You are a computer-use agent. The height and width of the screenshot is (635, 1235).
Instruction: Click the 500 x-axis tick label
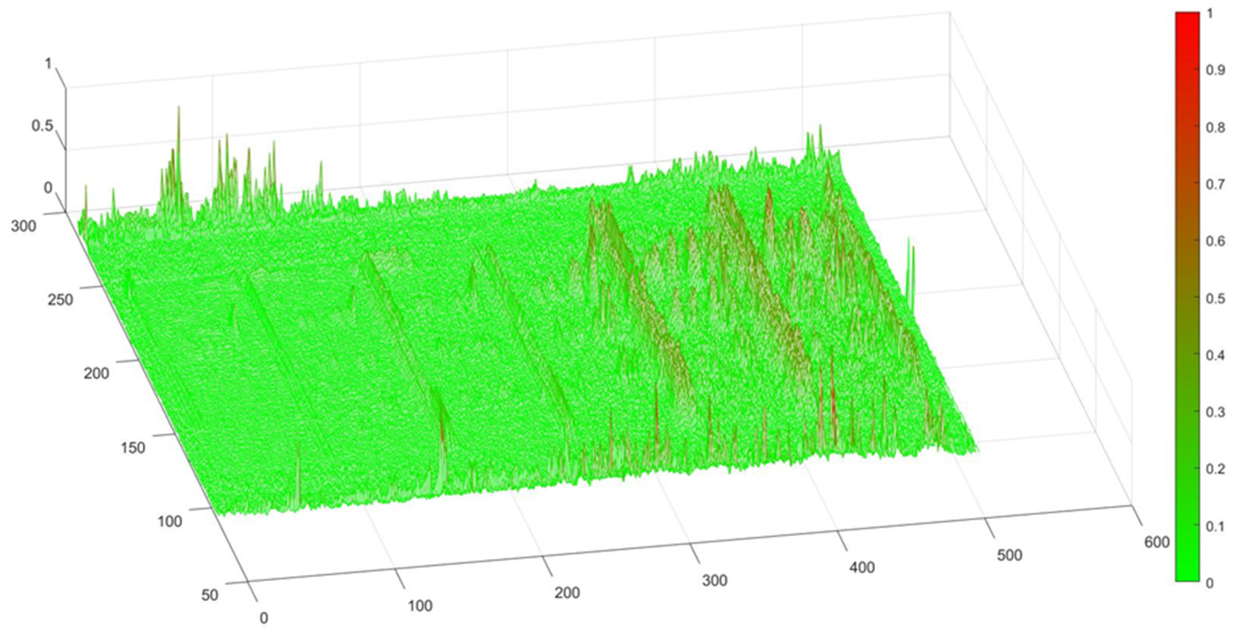(x=1009, y=555)
